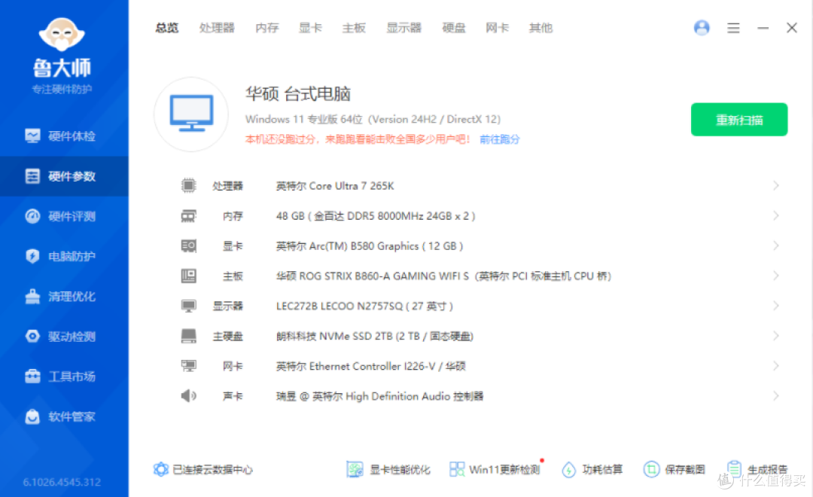Switch to the top 内存 tab

coord(267,28)
